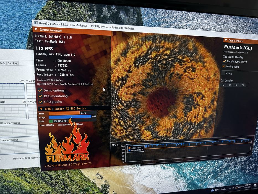Click the Test: FurMark (GL) line
Screen dimensions: 258x194
pos(50,41)
